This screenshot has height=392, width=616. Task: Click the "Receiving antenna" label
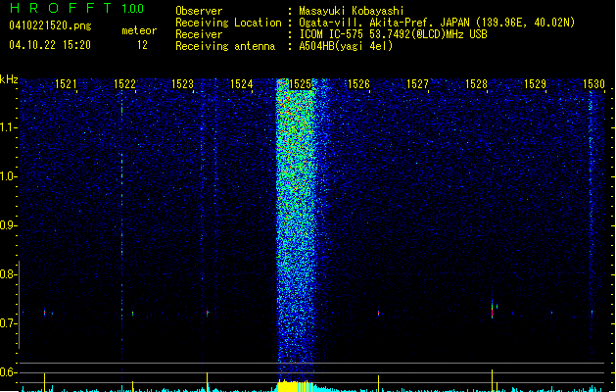(225, 46)
